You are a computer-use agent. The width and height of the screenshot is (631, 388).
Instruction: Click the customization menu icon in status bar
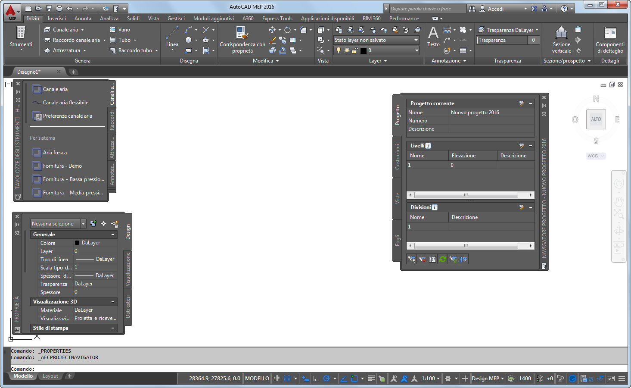point(622,379)
